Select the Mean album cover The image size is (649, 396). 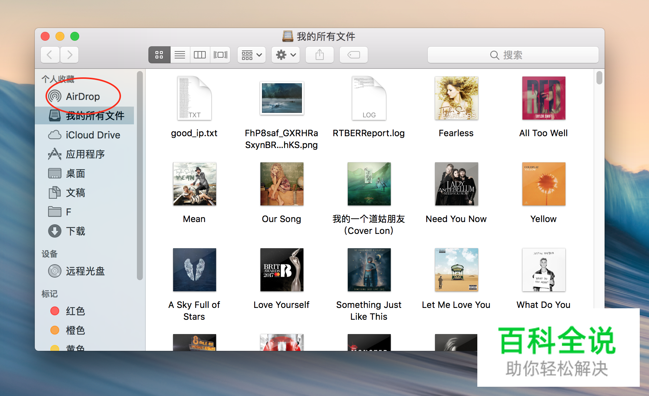[194, 184]
